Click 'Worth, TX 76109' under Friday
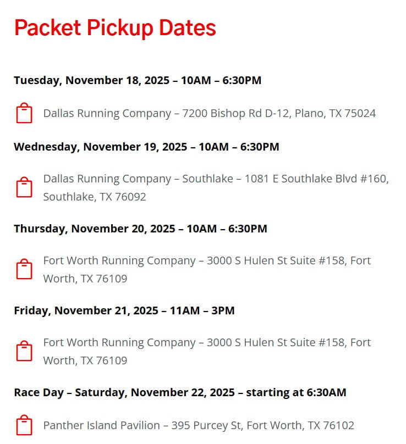The width and height of the screenshot is (406, 444). 85,360
